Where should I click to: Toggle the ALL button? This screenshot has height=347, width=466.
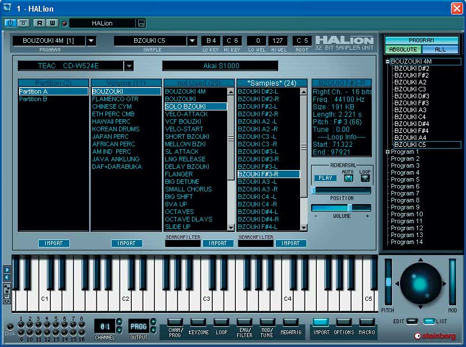click(440, 50)
